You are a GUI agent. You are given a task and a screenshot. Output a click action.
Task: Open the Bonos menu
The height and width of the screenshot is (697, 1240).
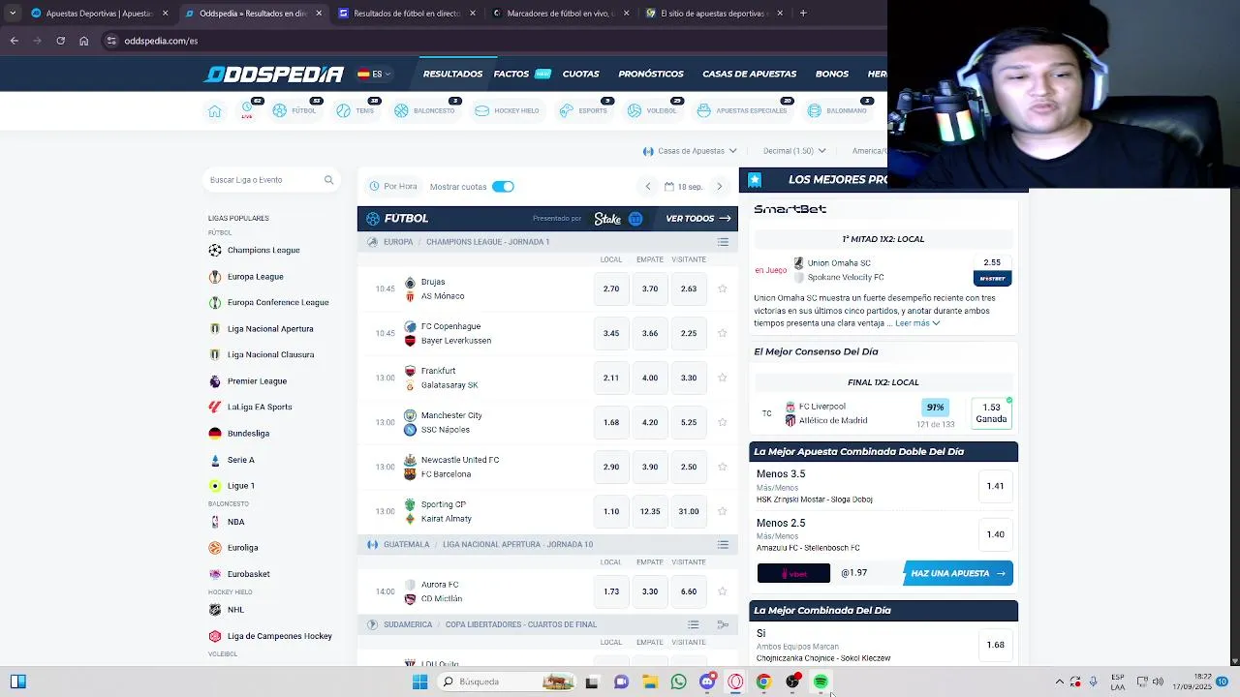pyautogui.click(x=832, y=74)
